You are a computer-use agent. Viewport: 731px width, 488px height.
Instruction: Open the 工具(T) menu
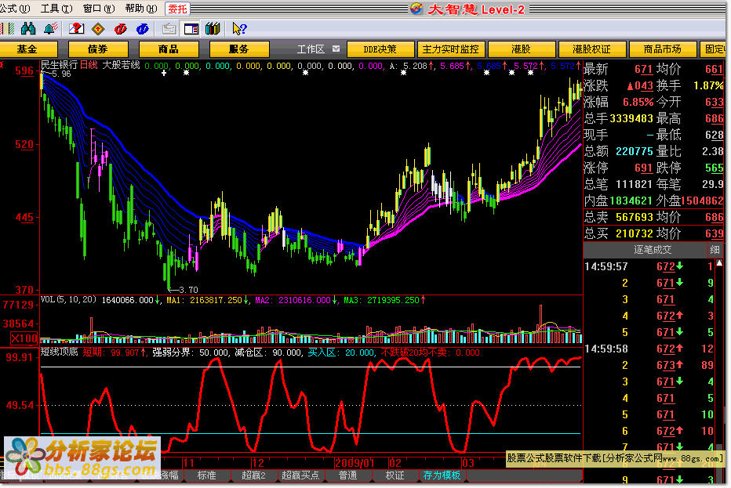(57, 9)
